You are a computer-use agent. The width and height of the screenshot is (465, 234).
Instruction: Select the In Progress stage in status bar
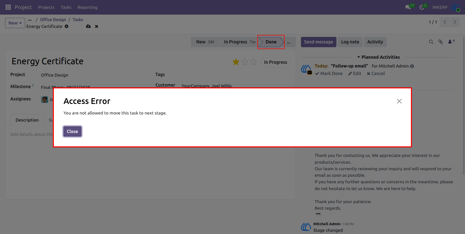click(239, 42)
